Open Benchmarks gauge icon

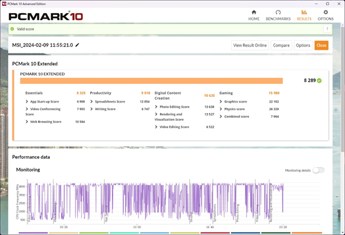[278, 12]
